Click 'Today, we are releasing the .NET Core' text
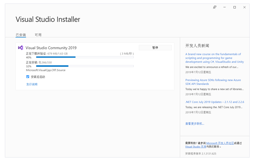 pyautogui.click(x=214, y=107)
